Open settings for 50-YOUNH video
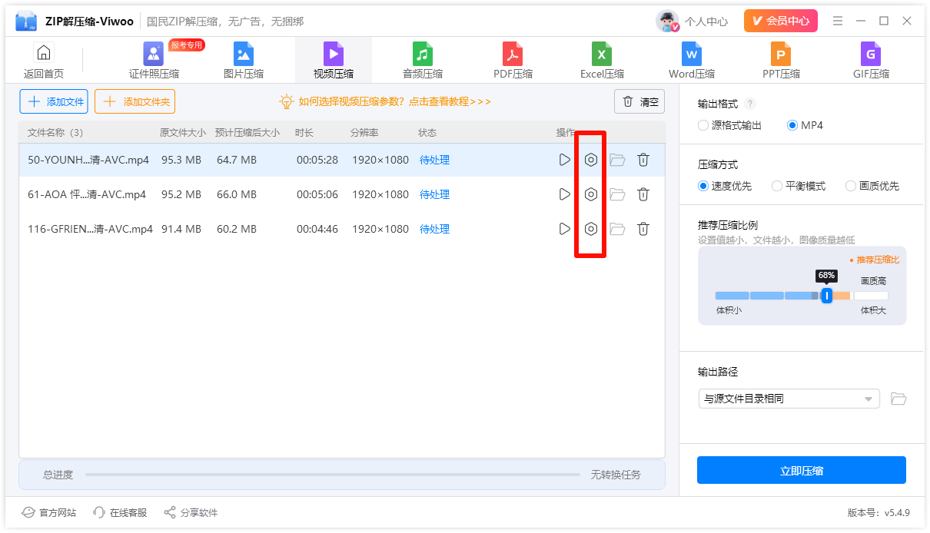 tap(590, 160)
